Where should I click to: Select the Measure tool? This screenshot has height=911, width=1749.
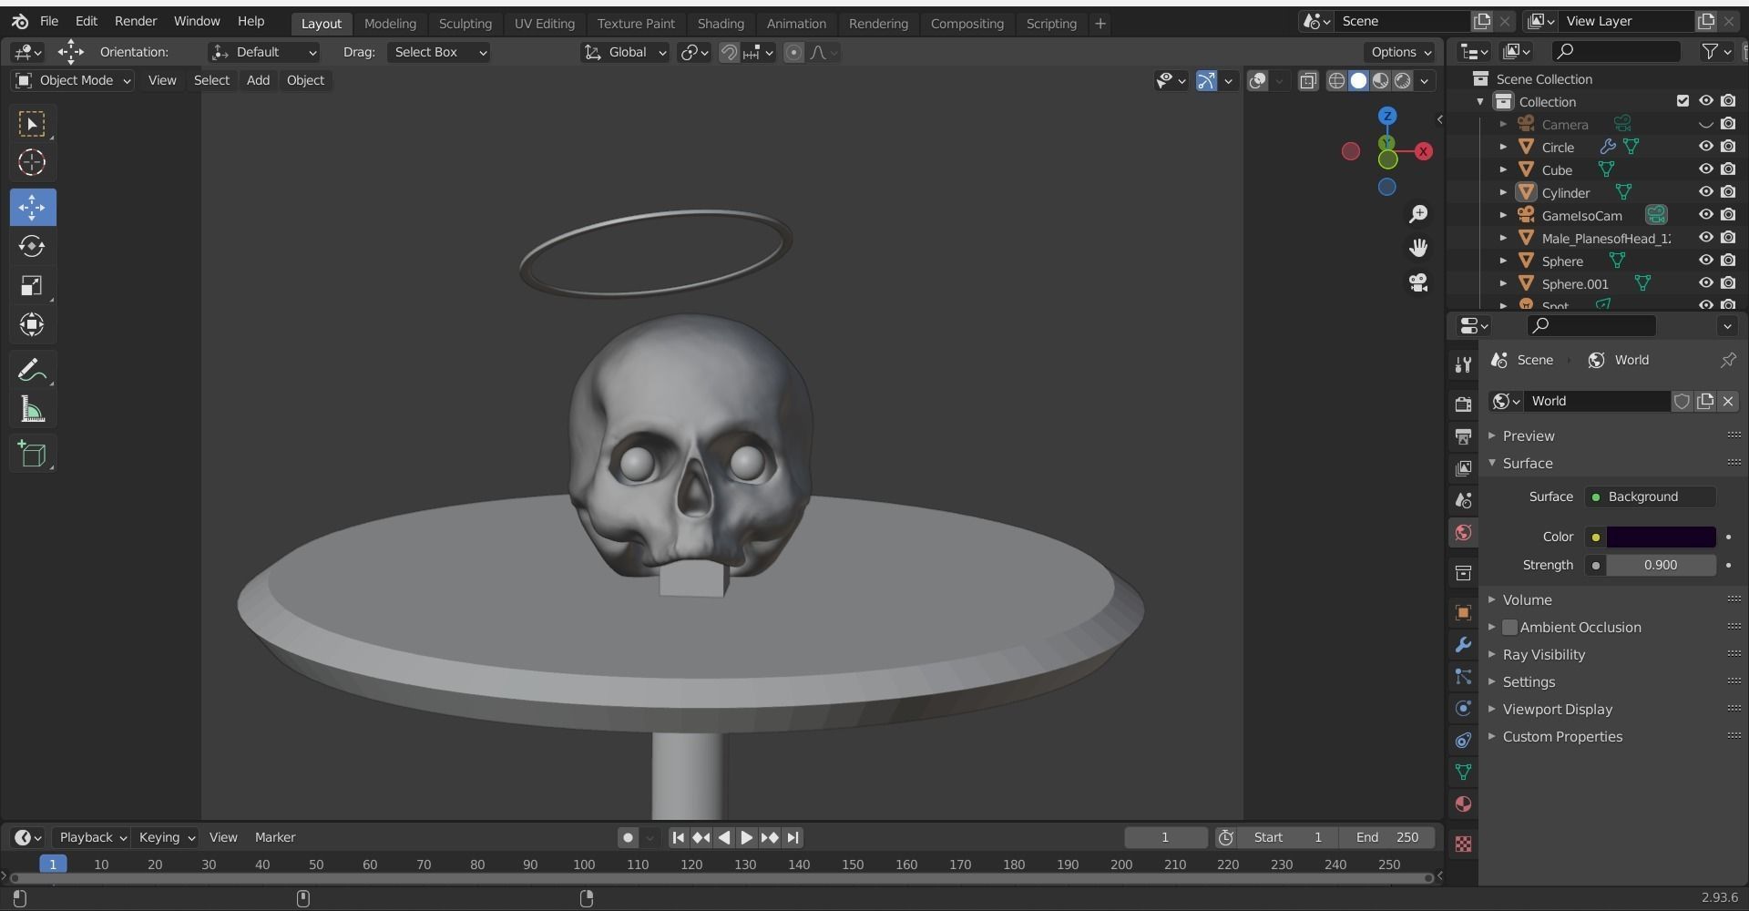click(32, 409)
